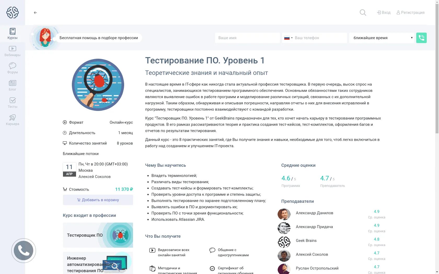Viewport: 439px width, 274px height.
Task: Click the Регистрация link
Action: 411,13
